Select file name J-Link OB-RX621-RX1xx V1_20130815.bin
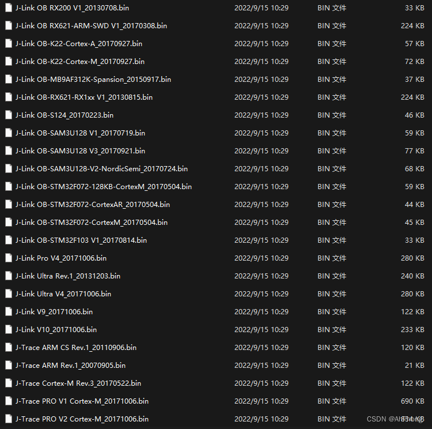This screenshot has height=429, width=432. [x=84, y=97]
